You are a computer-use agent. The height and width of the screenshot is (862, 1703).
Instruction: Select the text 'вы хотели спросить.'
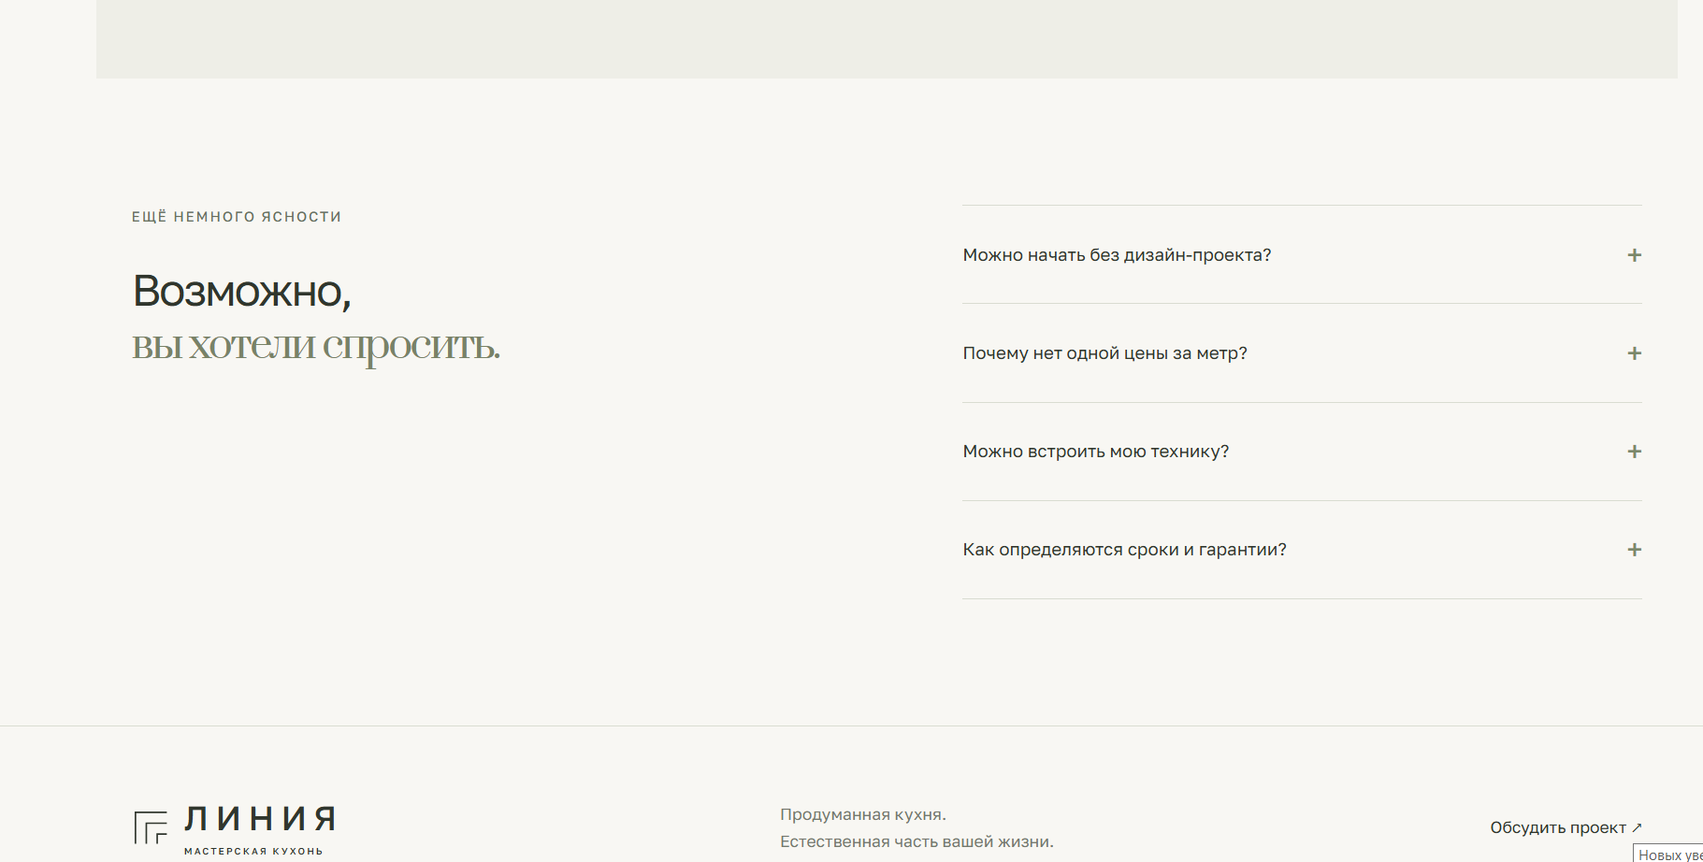click(x=316, y=346)
